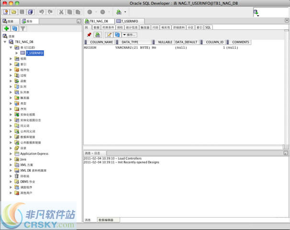290x230 pixels.
Task: Open the SQL worksheet icon in the main toolbar
Action: pos(119,12)
